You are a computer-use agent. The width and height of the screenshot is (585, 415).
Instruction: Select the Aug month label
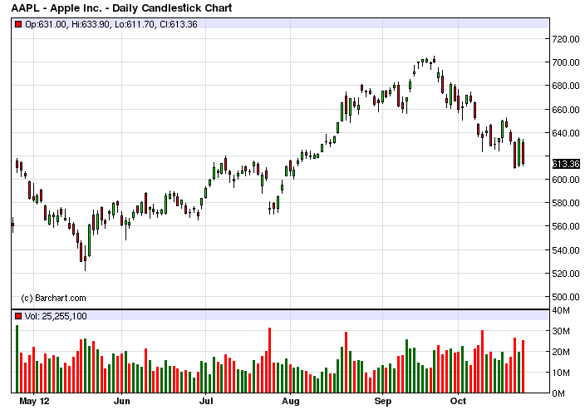(x=290, y=401)
